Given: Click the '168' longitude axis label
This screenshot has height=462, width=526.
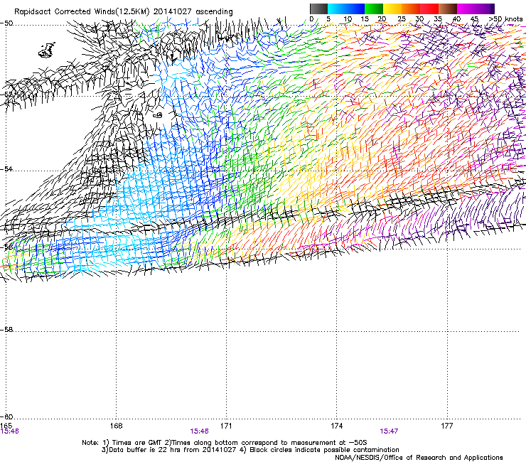Looking at the screenshot, I should (x=116, y=426).
